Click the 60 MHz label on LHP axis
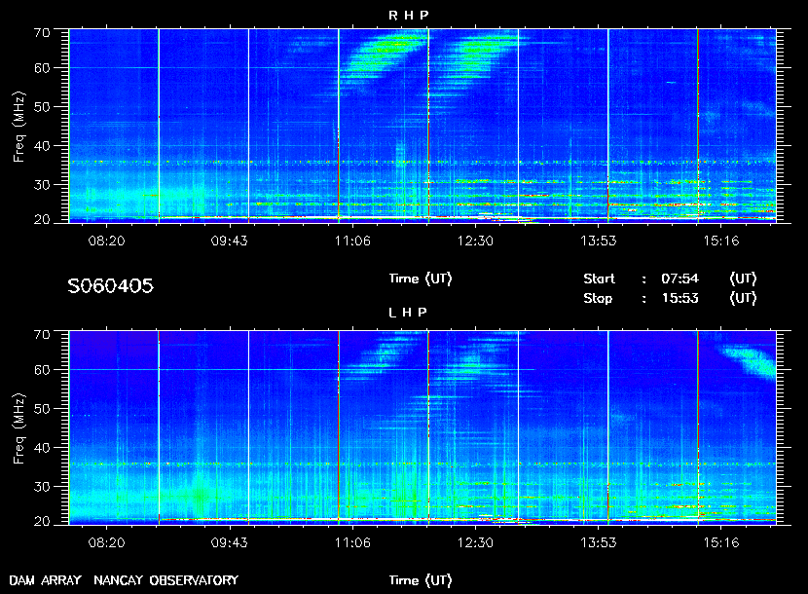Image resolution: width=808 pixels, height=594 pixels. [x=42, y=370]
